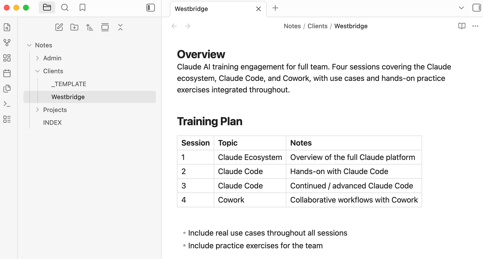Expand the Admin folder
Screen dimensions: 483x259
pyautogui.click(x=37, y=58)
